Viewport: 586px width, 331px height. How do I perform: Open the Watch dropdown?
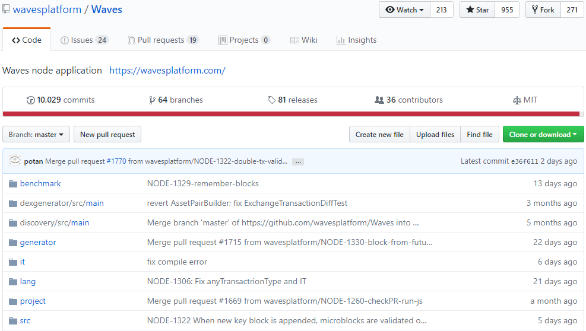click(x=405, y=9)
